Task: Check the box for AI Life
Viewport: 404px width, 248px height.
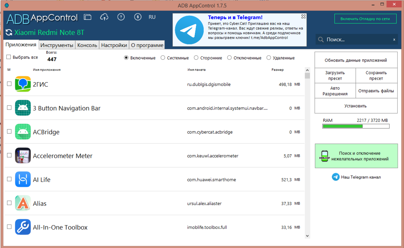Action: pyautogui.click(x=9, y=179)
